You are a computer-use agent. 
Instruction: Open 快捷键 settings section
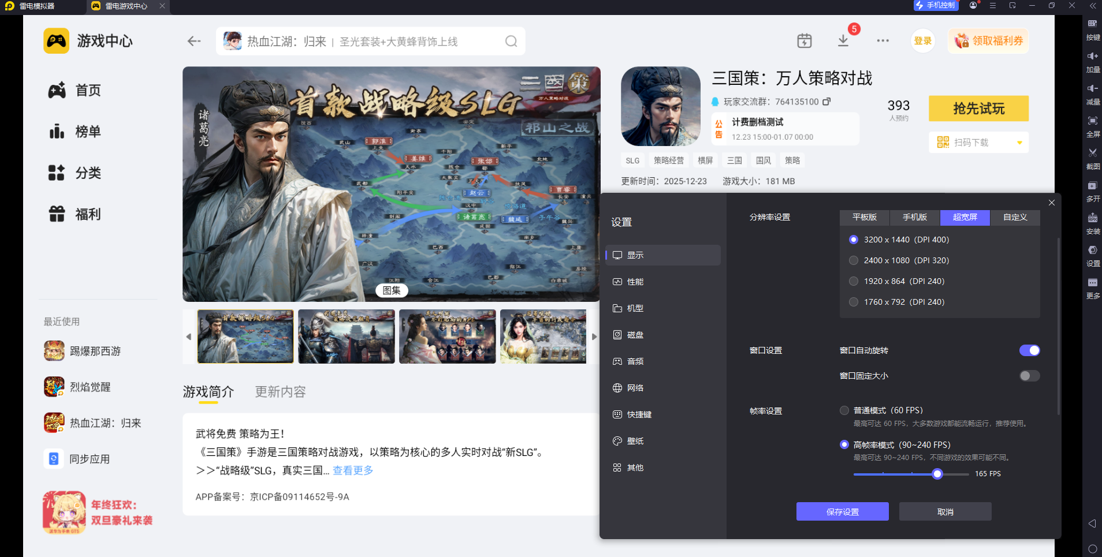663,414
